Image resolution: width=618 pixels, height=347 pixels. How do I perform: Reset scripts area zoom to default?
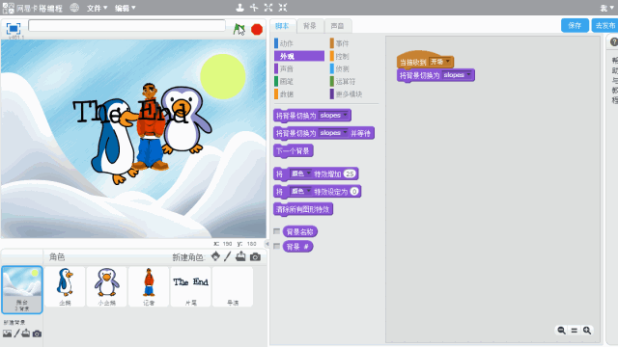(x=575, y=331)
